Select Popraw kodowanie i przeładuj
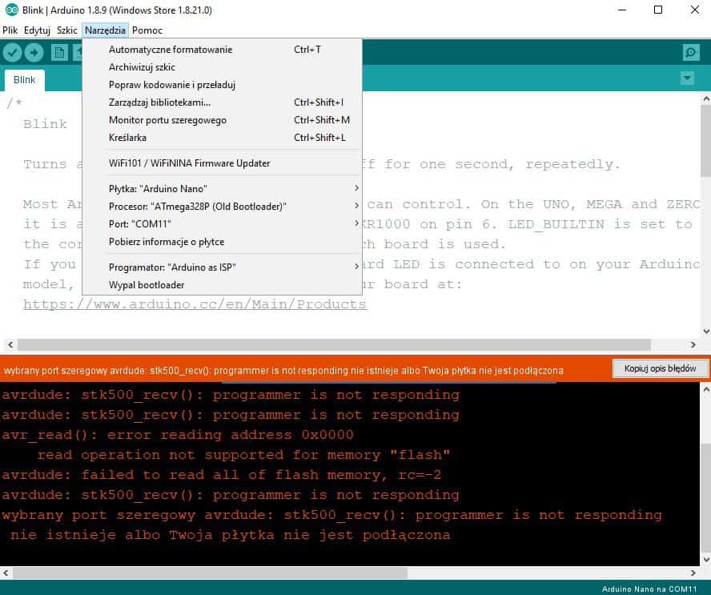Screen dimensions: 711x595 (x=222, y=85)
